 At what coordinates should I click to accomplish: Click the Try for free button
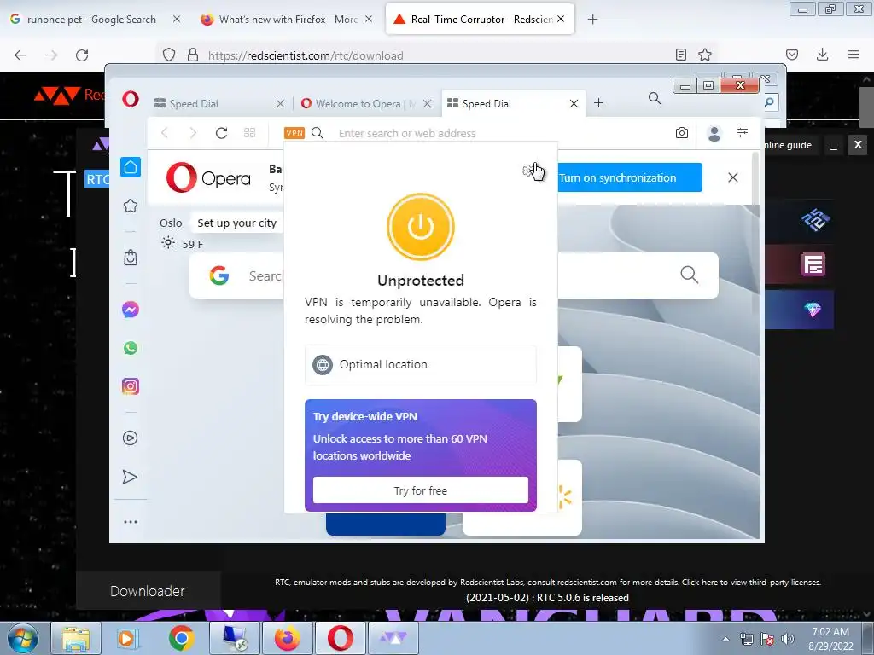tap(420, 490)
